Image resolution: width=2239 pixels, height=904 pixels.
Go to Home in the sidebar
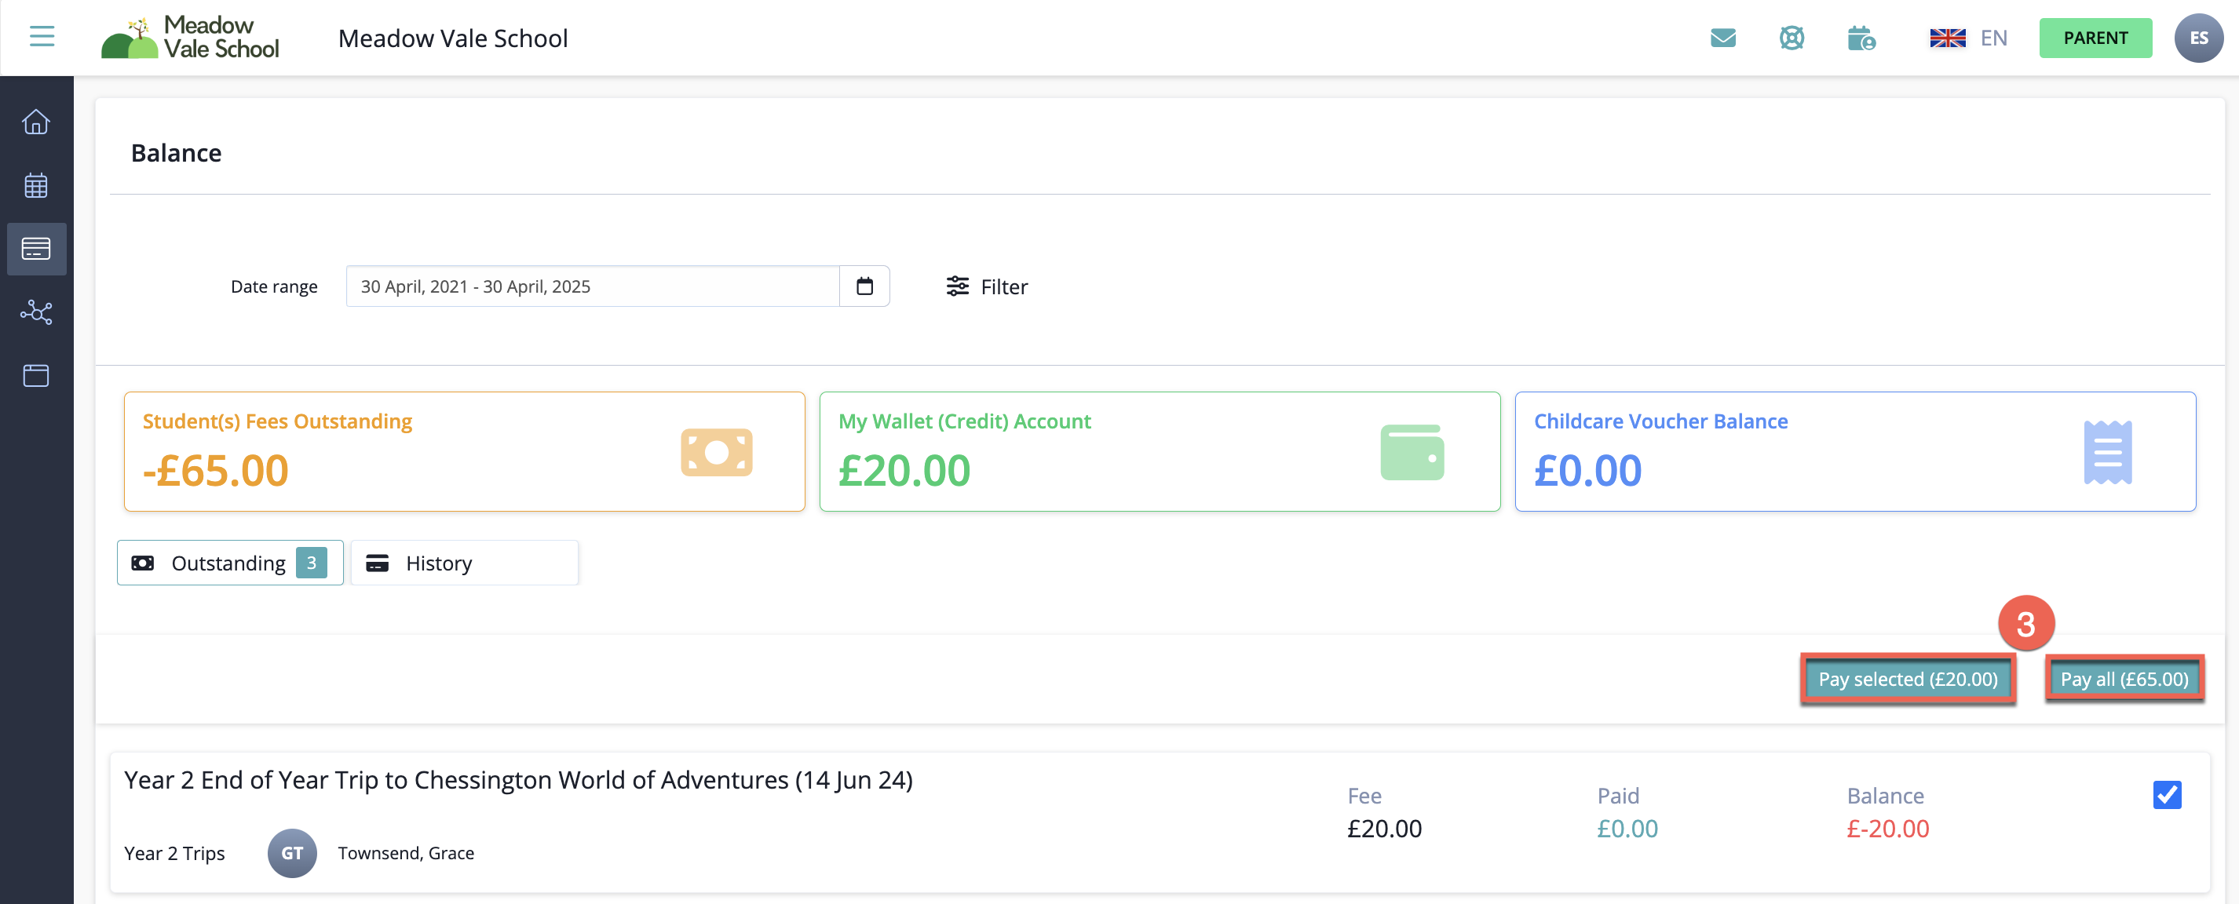35,122
